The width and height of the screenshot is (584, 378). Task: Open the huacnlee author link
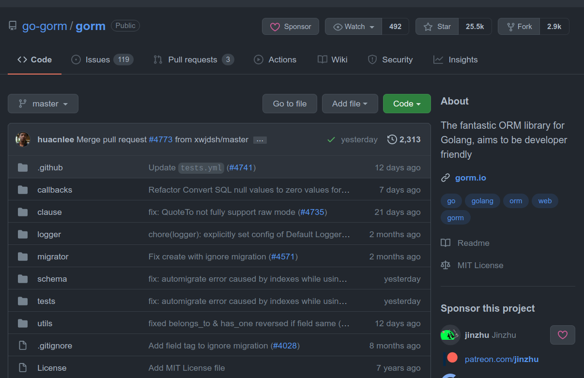tap(56, 139)
